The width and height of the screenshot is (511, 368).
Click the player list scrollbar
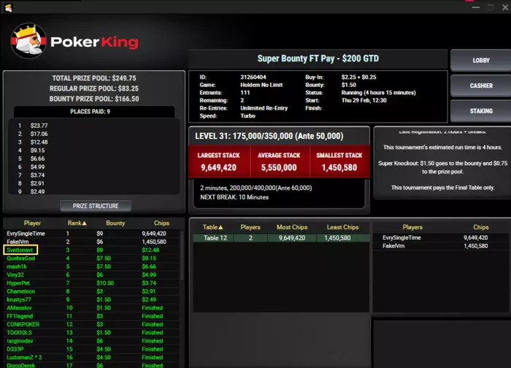[182, 254]
